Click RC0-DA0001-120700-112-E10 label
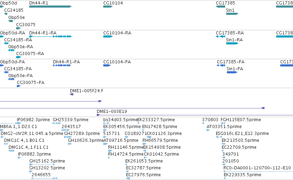This screenshot has width=293, height=180. coord(257,168)
